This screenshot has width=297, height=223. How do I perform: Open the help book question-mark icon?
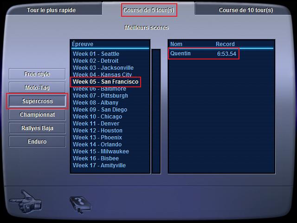click(81, 205)
